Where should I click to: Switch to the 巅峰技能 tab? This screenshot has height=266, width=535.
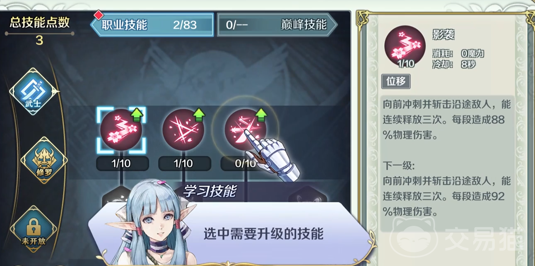277,25
